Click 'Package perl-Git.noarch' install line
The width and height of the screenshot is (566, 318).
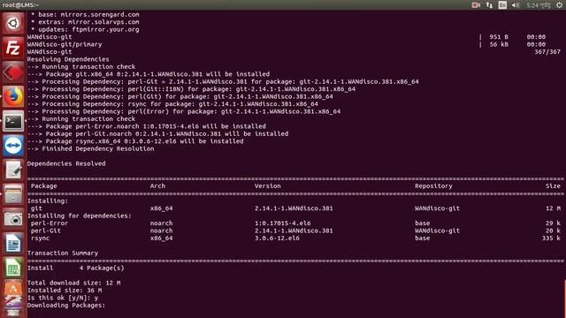pyautogui.click(x=157, y=133)
